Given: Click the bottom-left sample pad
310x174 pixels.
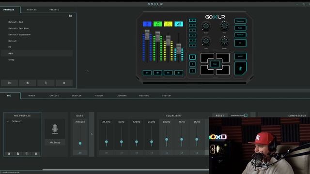Looking at the screenshot, I should [x=207, y=70].
